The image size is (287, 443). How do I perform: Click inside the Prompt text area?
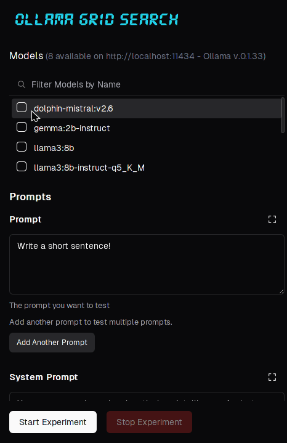pyautogui.click(x=147, y=264)
